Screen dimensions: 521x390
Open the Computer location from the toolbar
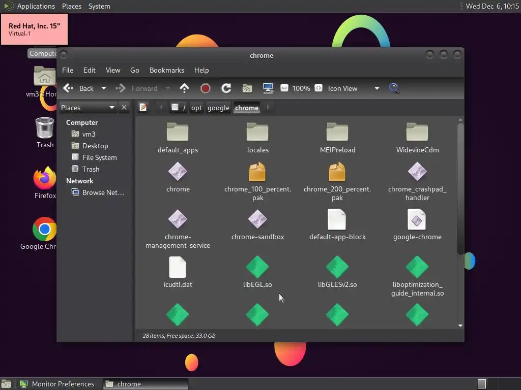point(268,88)
